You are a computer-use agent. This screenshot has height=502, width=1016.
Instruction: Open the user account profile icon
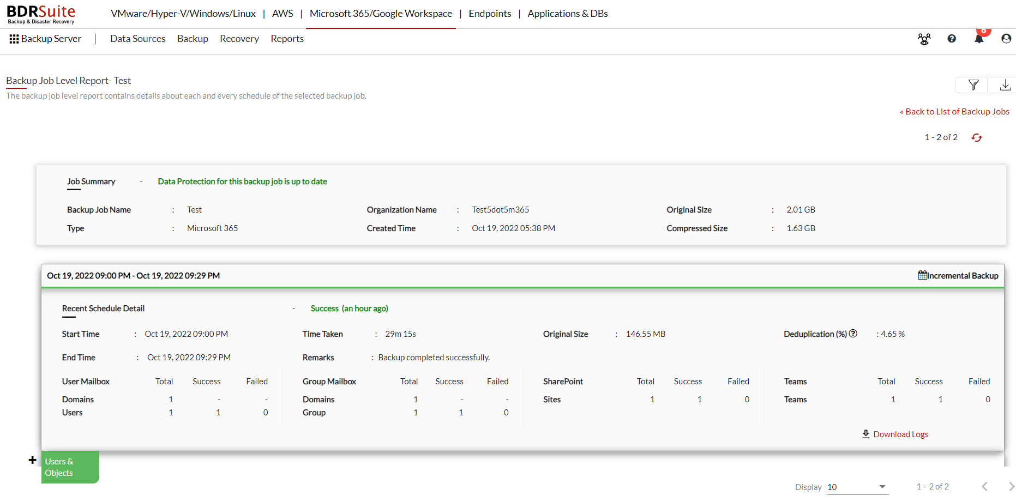(1006, 39)
